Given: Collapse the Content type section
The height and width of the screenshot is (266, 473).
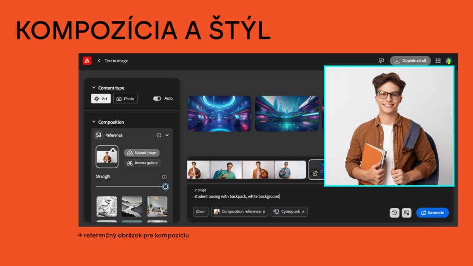Looking at the screenshot, I should (x=94, y=88).
